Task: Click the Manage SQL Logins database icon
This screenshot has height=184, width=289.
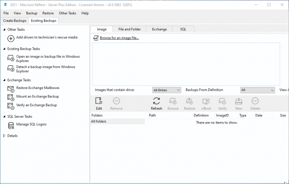Action: pos(11,125)
